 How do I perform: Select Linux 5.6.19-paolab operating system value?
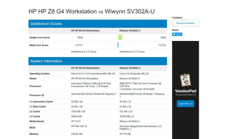[134, 74]
